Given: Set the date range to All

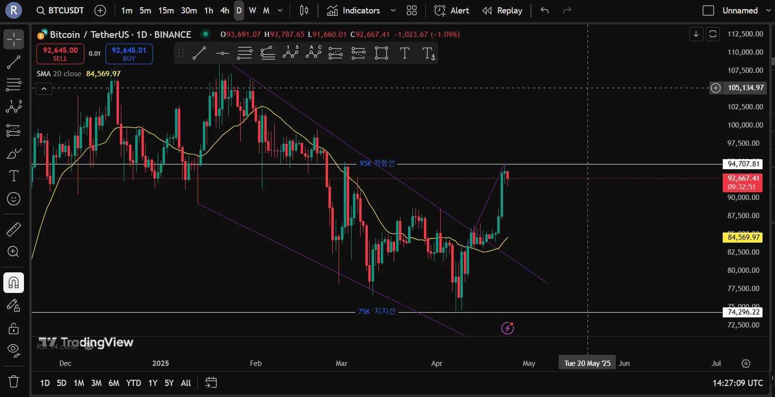Looking at the screenshot, I should [x=186, y=383].
